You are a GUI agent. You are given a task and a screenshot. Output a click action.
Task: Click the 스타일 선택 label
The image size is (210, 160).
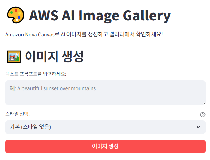18,114
